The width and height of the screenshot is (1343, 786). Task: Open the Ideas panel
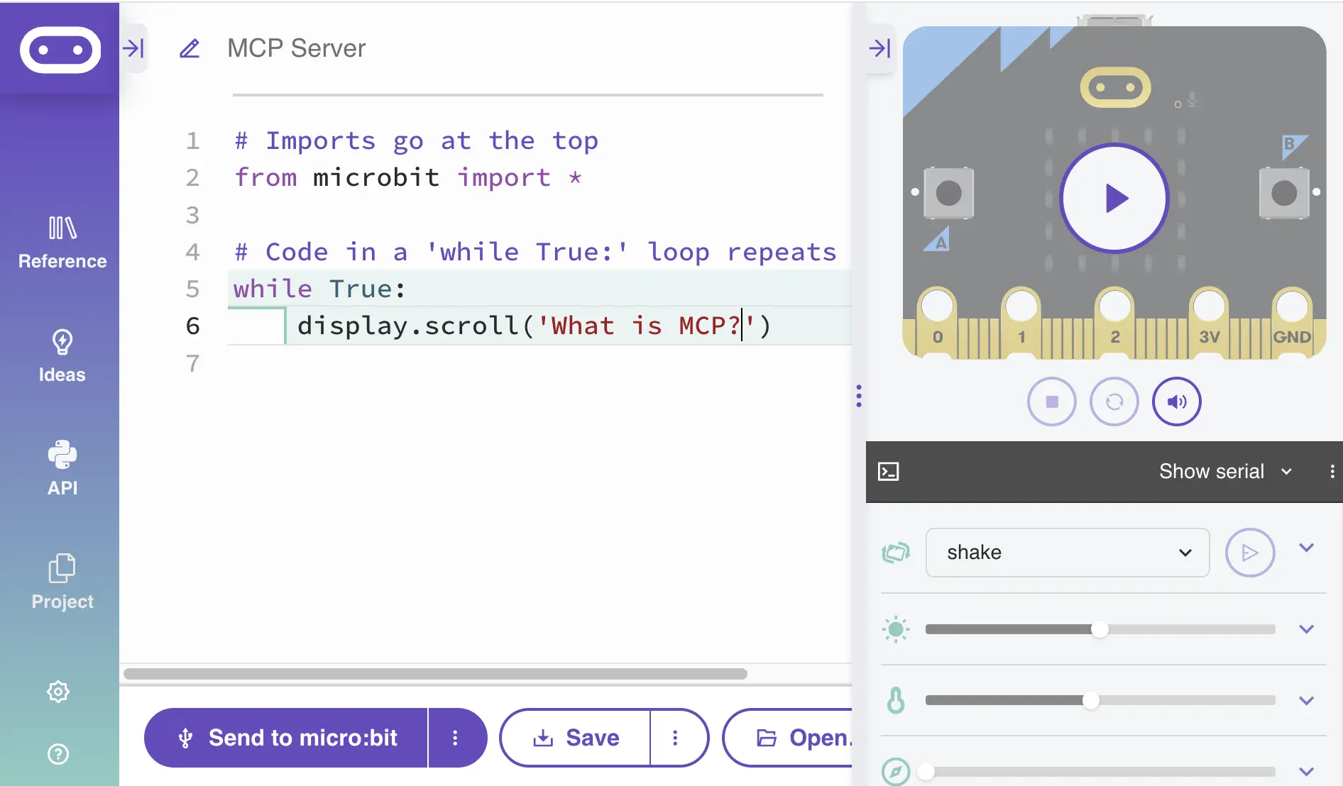61,355
